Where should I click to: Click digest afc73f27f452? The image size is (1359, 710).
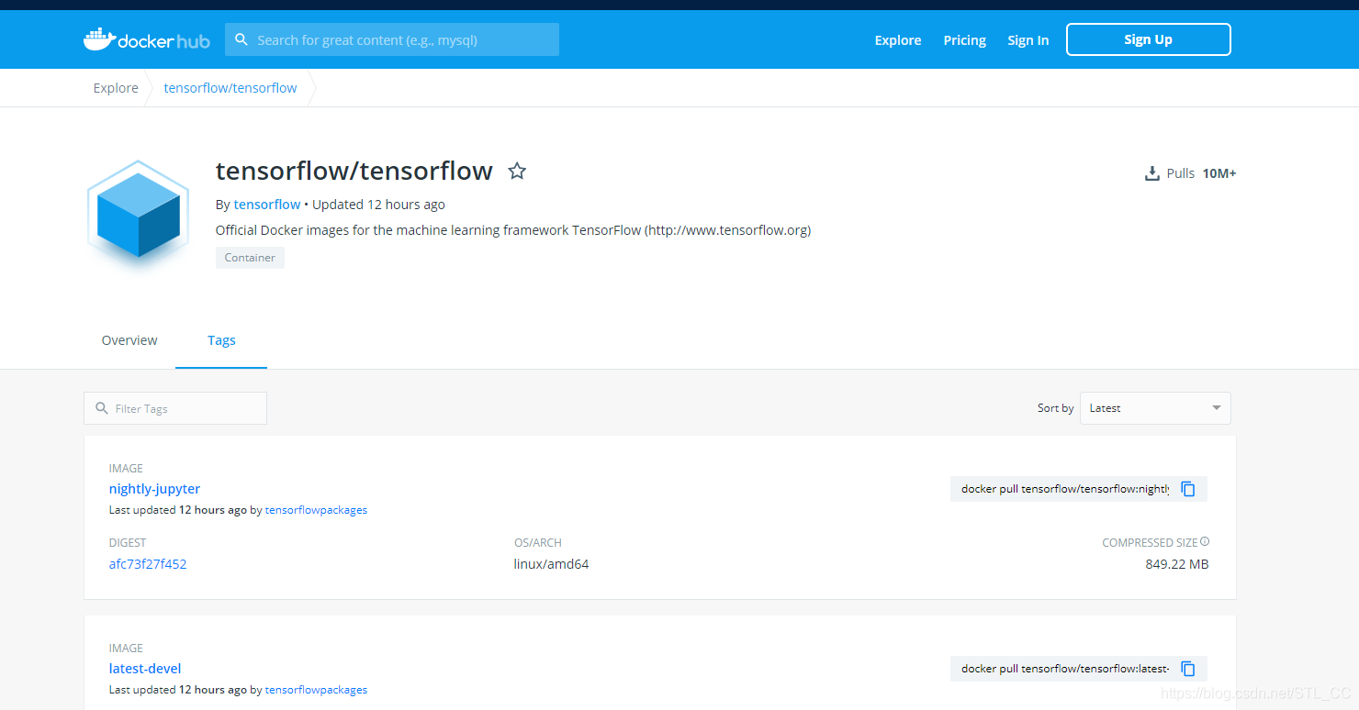click(148, 564)
